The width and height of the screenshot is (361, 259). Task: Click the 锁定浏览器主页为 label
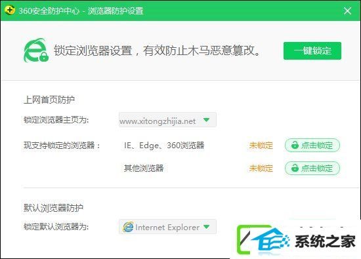(56, 120)
